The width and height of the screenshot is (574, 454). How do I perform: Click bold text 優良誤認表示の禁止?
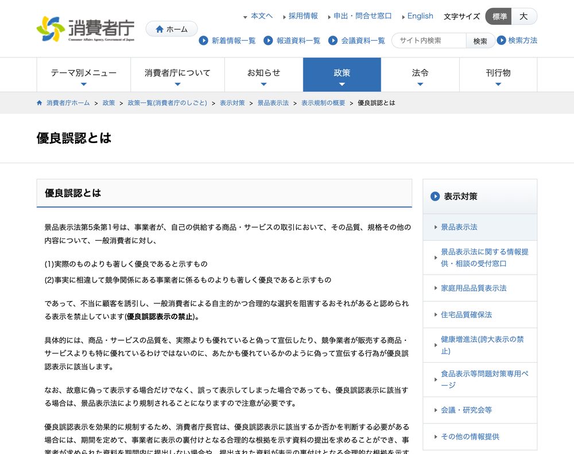point(160,317)
